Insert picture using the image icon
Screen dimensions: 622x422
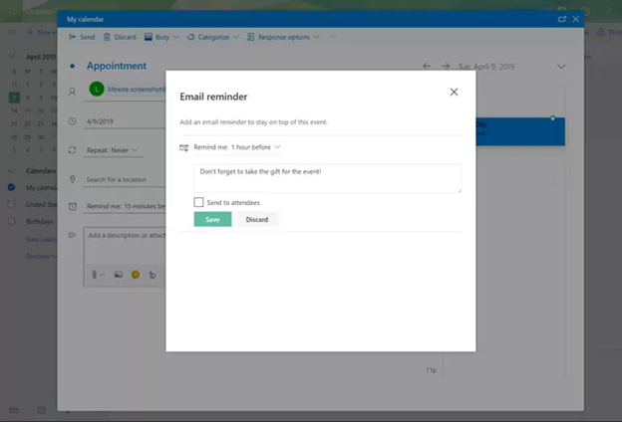coord(118,274)
